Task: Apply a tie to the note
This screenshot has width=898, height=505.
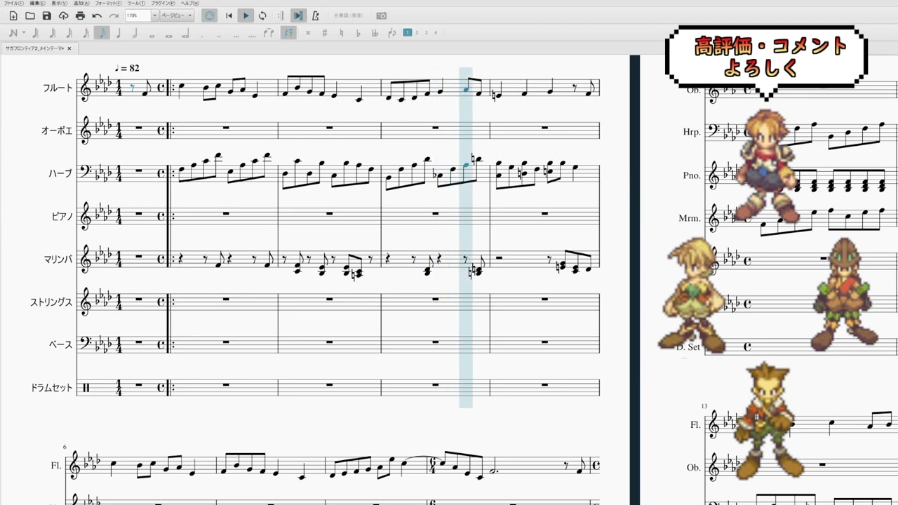Action: click(268, 32)
